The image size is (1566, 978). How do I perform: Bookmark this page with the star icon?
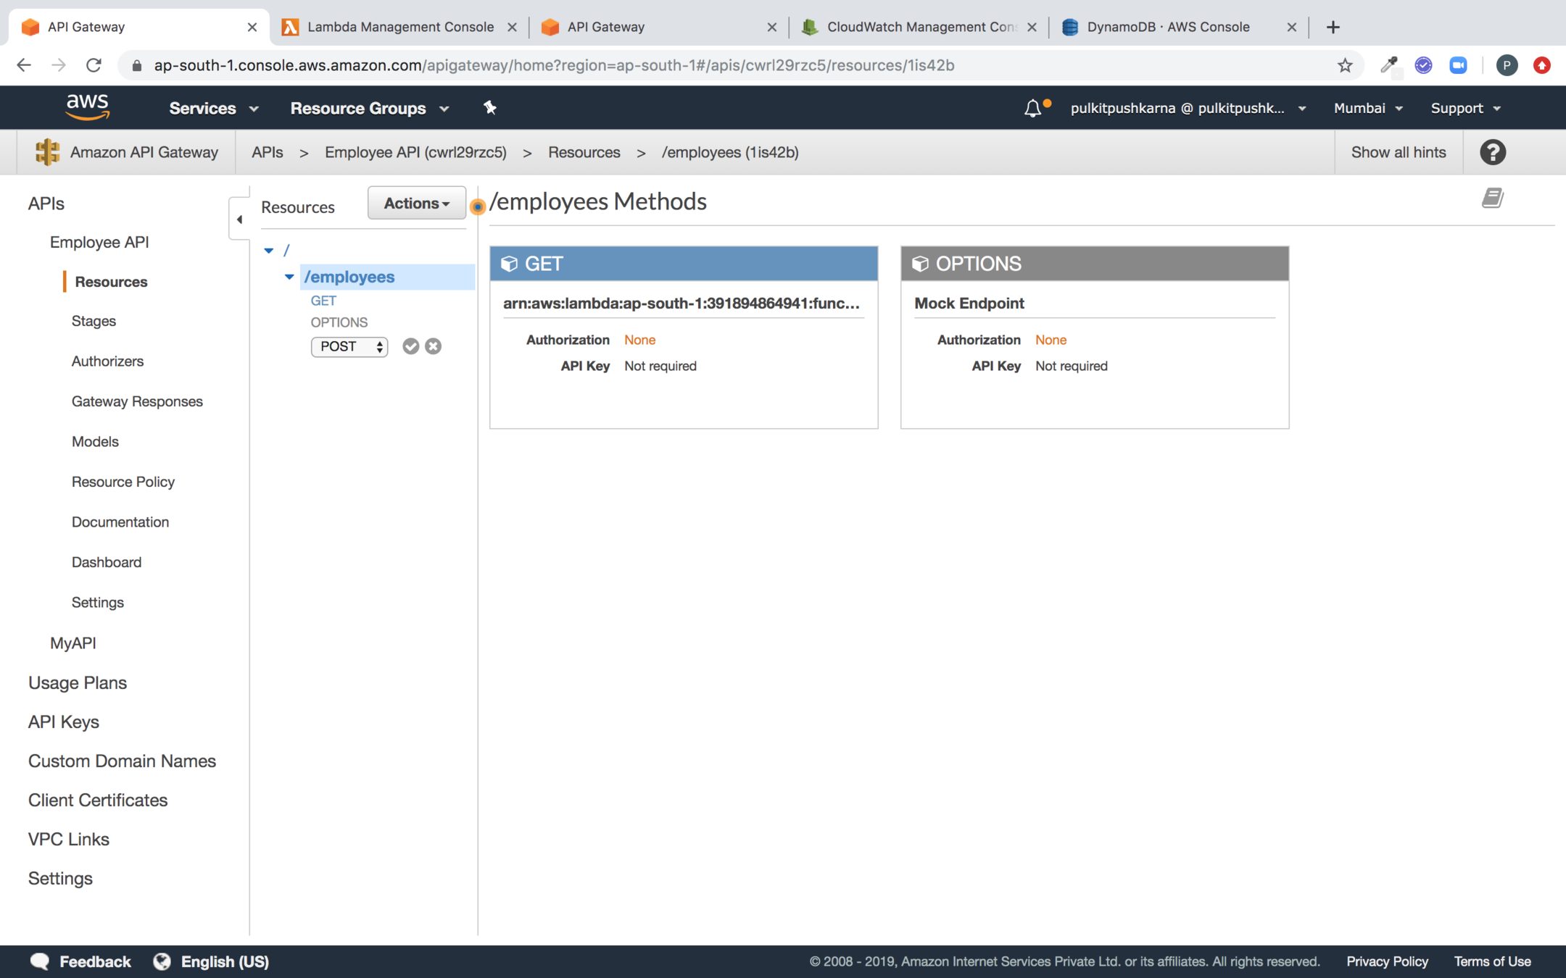click(1345, 65)
